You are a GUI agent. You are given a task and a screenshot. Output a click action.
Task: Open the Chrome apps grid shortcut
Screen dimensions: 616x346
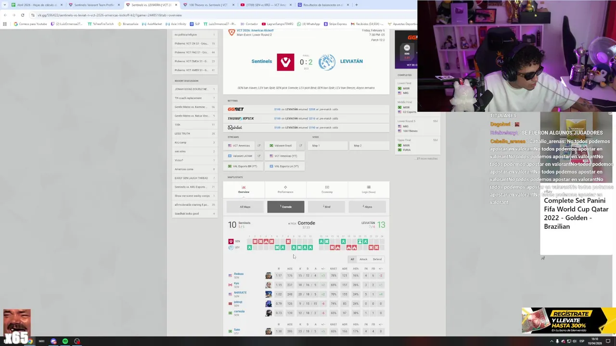click(5, 24)
